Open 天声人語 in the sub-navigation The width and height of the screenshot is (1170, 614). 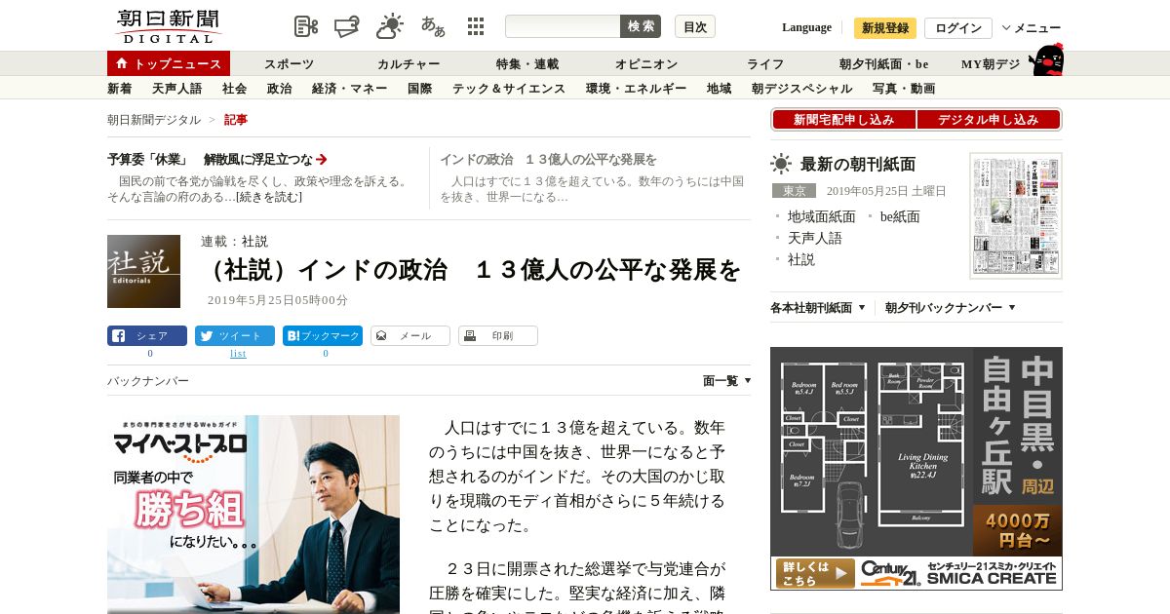(177, 89)
